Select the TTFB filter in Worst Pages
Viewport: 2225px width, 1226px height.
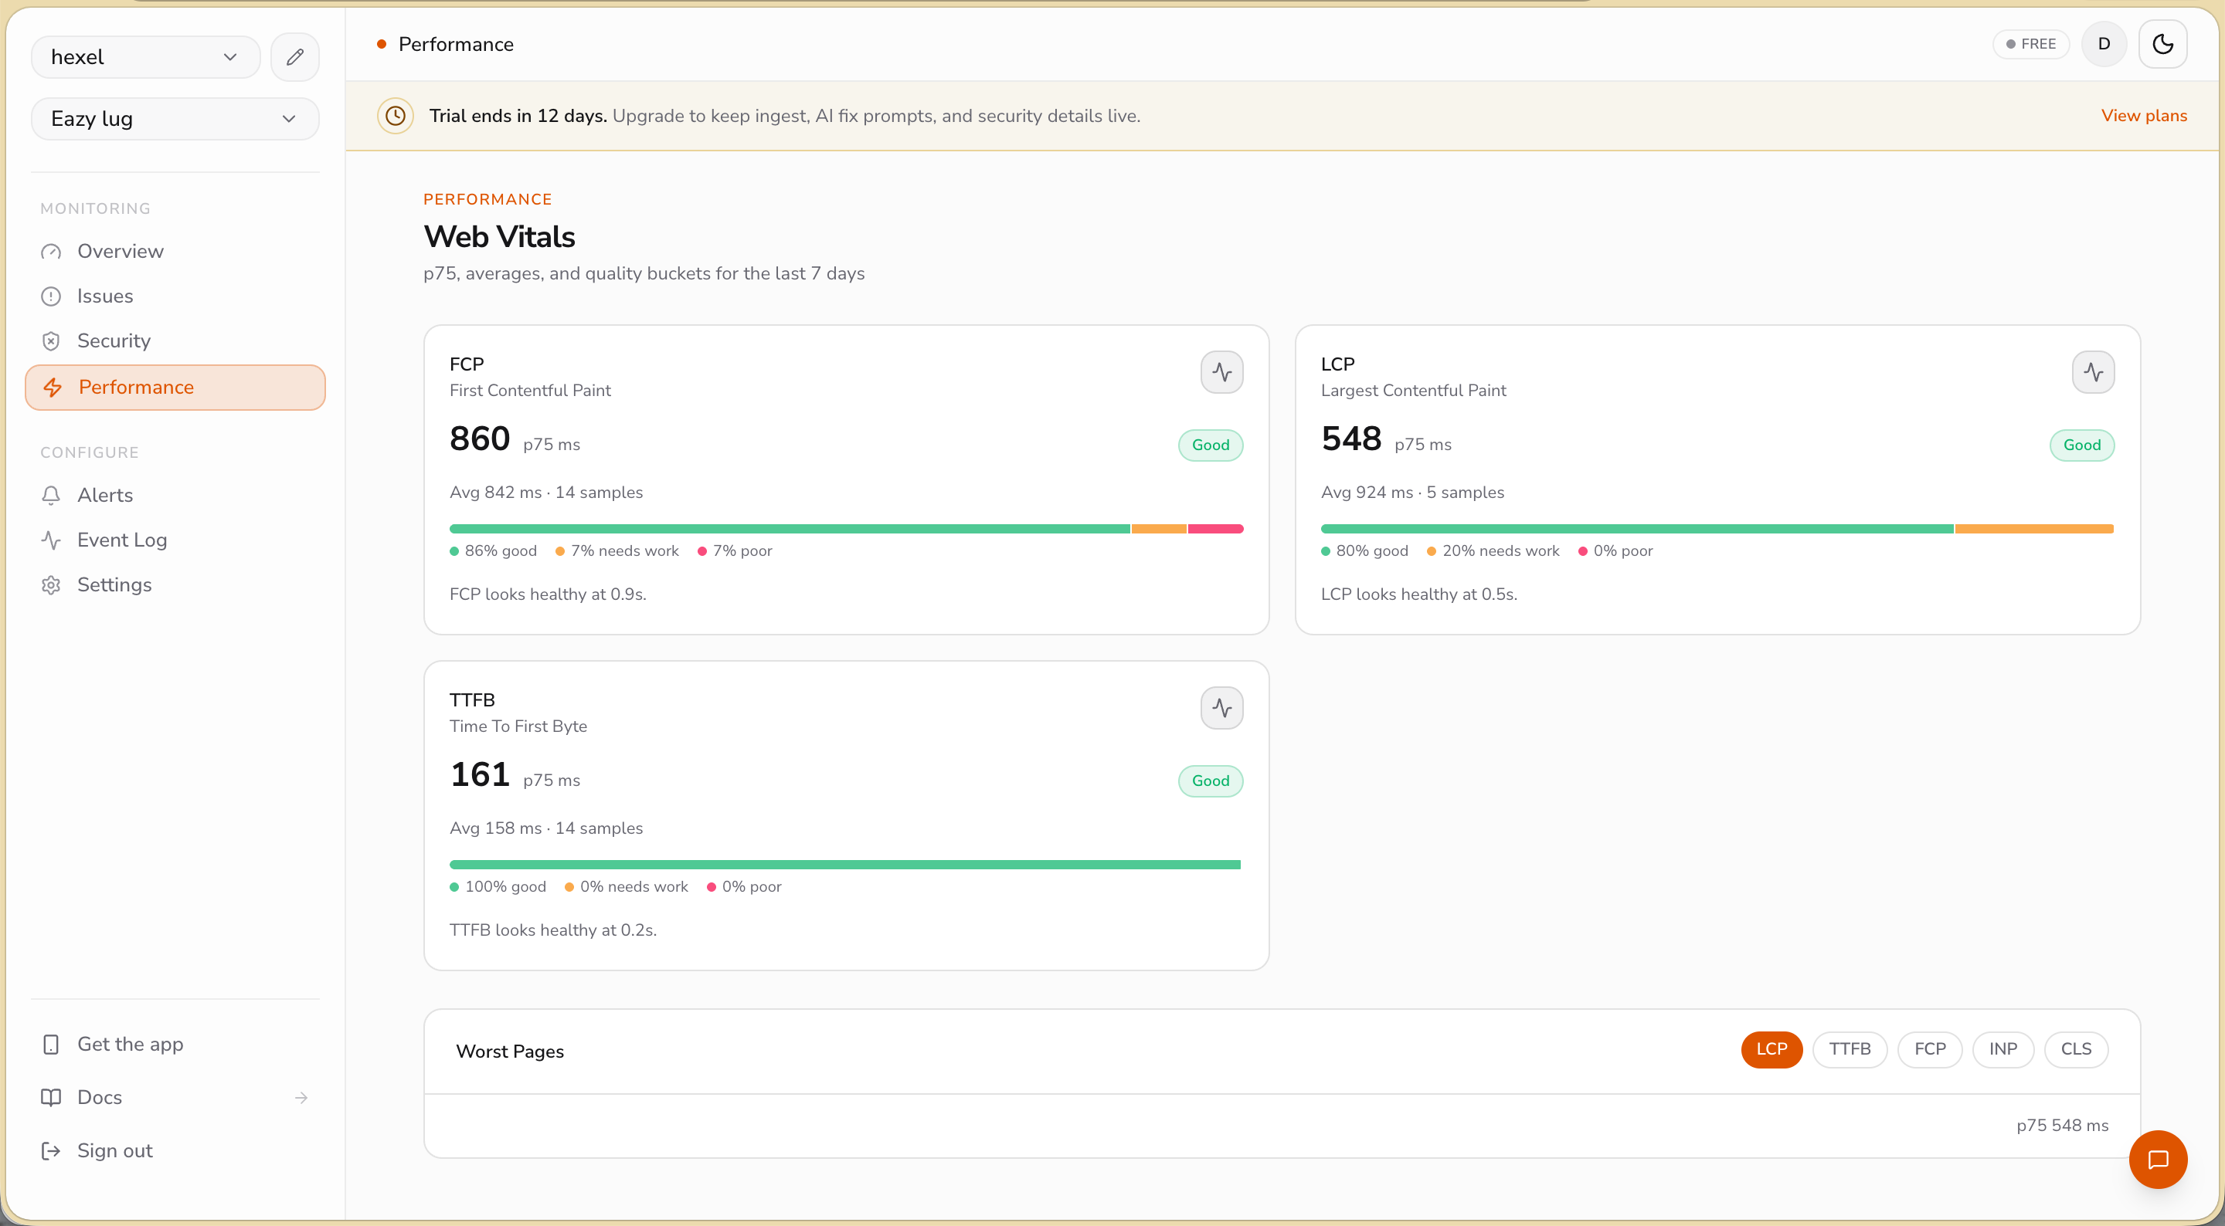1850,1049
